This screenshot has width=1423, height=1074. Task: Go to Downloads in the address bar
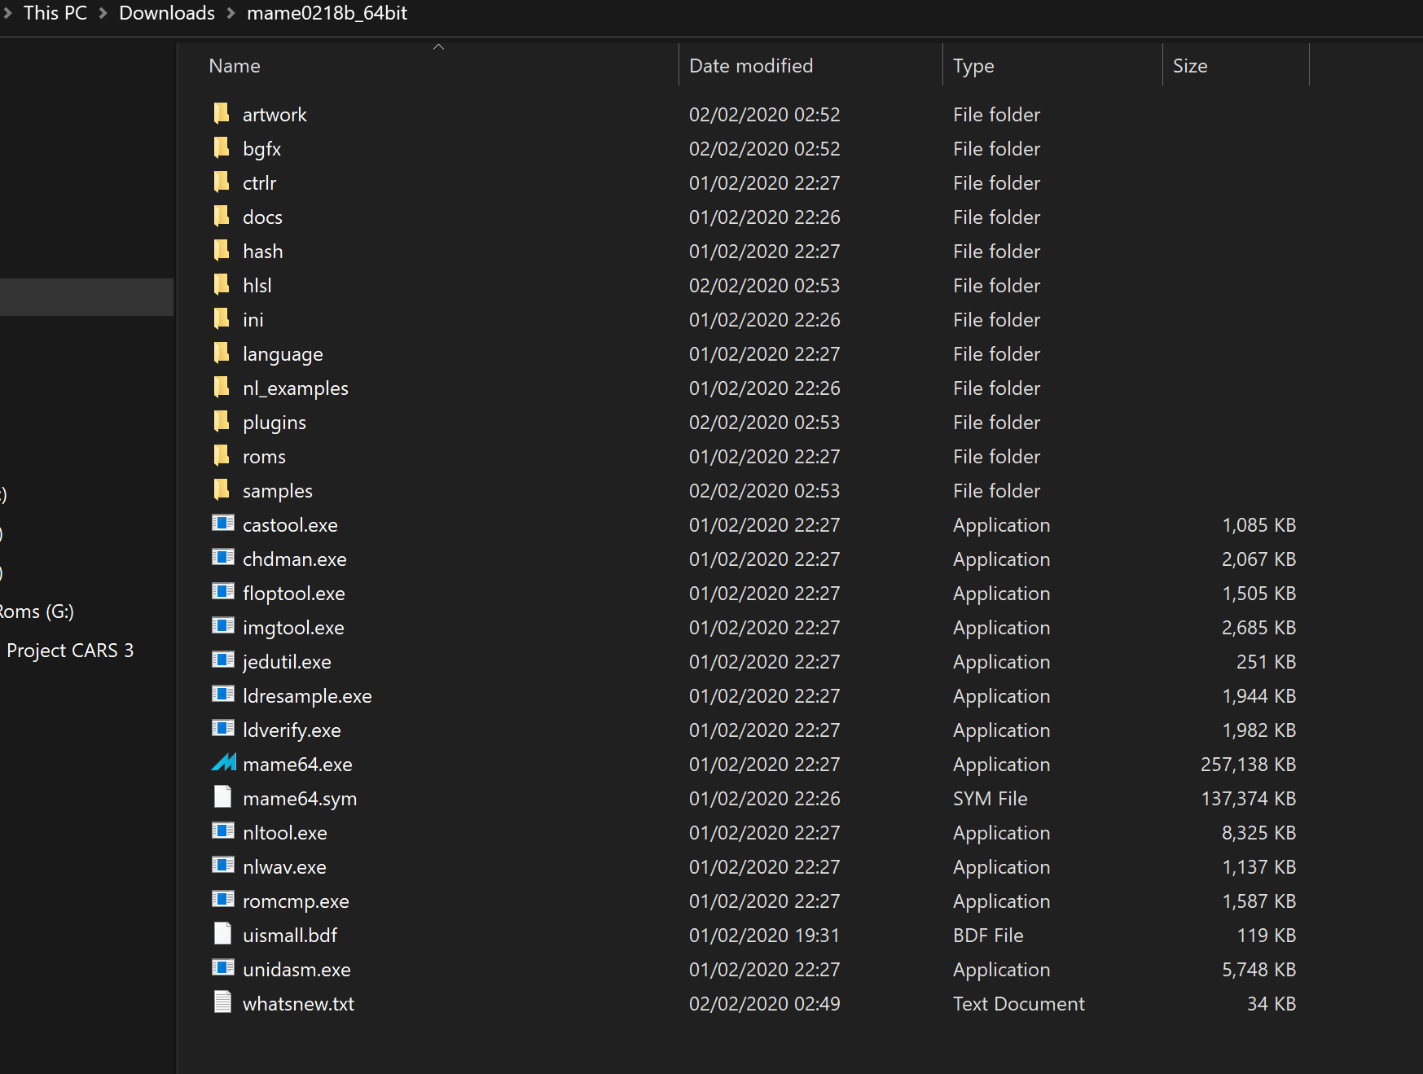(167, 13)
